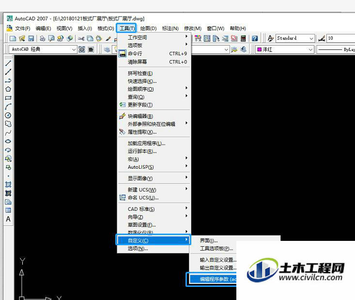Select the Rectangle tool

pos(8,98)
